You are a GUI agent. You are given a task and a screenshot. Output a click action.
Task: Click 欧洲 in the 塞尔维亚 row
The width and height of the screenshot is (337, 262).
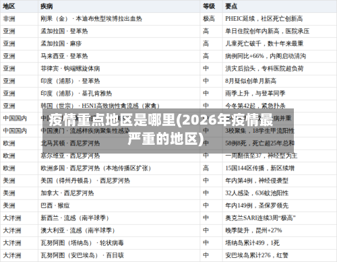pyautogui.click(x=9, y=156)
